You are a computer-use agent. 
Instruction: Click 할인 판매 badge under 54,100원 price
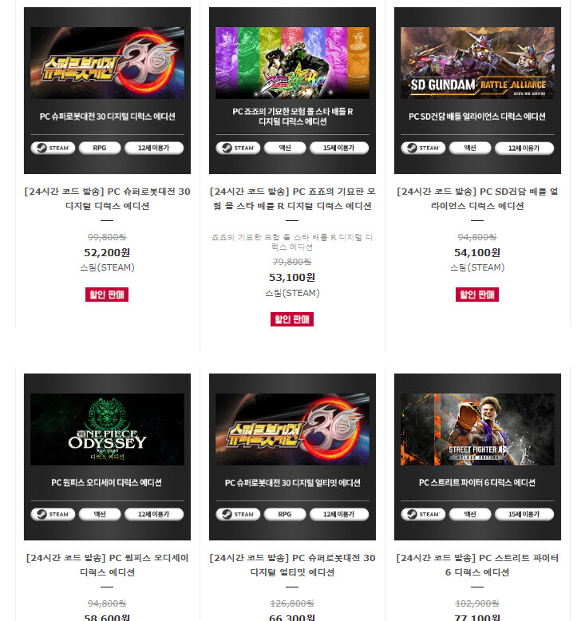click(477, 295)
